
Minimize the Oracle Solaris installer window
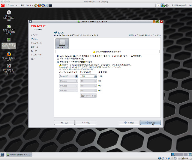point(154,22)
